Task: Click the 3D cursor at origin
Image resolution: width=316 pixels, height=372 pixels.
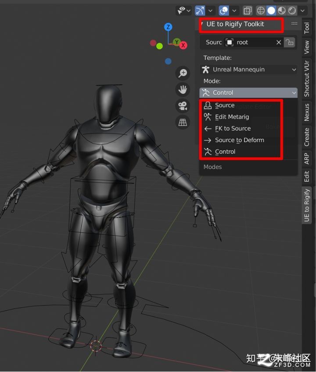Action: 96,346
